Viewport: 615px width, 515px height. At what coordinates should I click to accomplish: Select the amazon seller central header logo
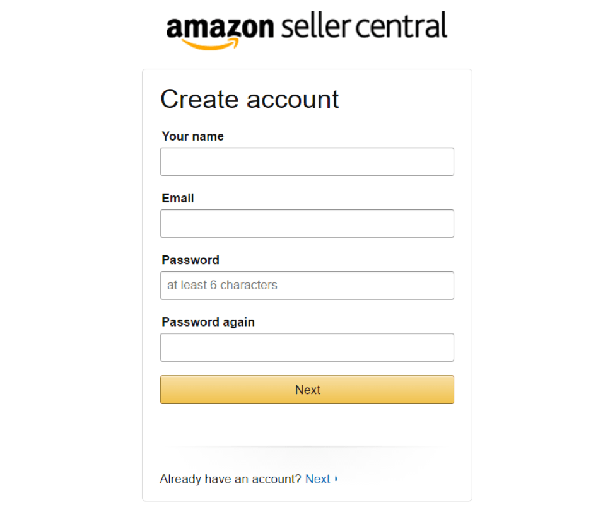307,28
